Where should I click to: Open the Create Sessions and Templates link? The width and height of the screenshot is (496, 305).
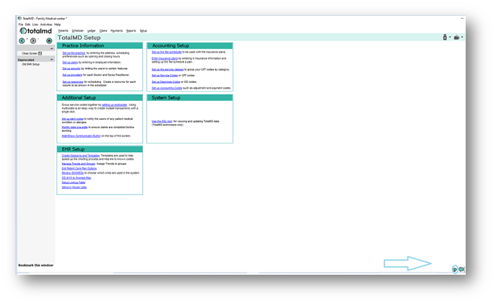(x=81, y=156)
